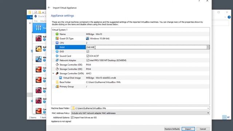The height and width of the screenshot is (131, 233).
Task: Maximize the File Explorer window
Action: [x=218, y=12]
